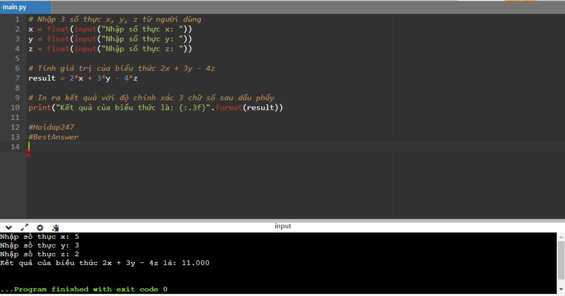Image resolution: width=565 pixels, height=296 pixels.
Task: Click the line starting "x = float(input"
Action: (x=110, y=29)
